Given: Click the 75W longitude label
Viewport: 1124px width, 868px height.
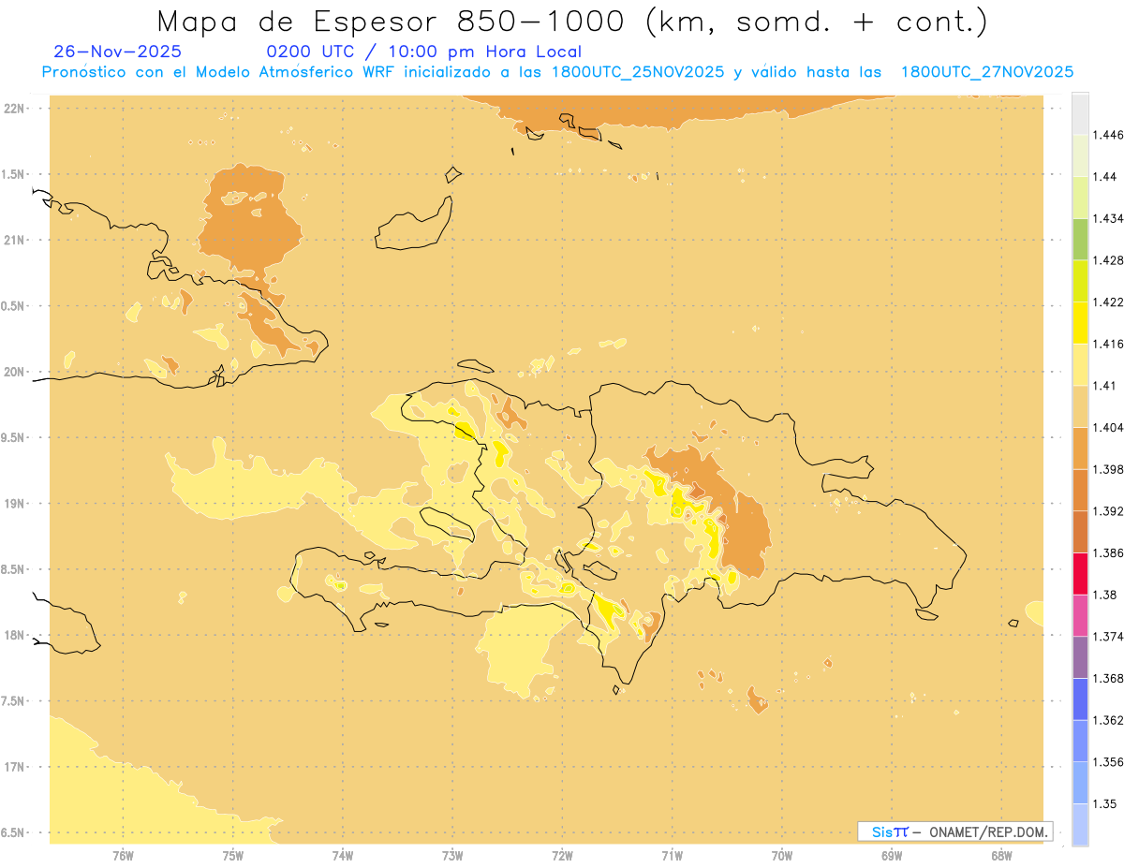Looking at the screenshot, I should point(232,856).
